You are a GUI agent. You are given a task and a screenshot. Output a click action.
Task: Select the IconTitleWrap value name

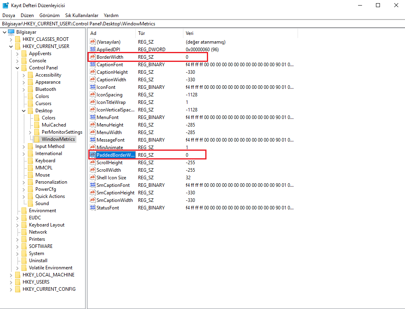tap(111, 102)
